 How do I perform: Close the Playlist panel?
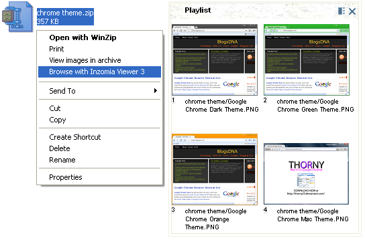[x=352, y=11]
